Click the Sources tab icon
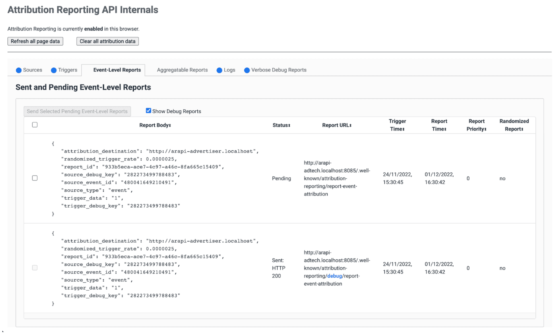The height and width of the screenshot is (335, 554). click(19, 70)
